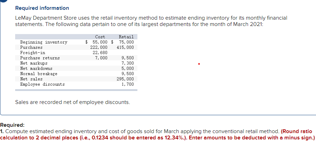Select the net markups value 7,300
Screen dimensions: 316x144
tap(128, 63)
